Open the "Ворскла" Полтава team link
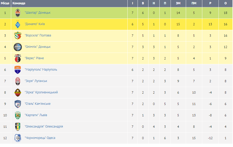233x147 pixels. [38, 35]
